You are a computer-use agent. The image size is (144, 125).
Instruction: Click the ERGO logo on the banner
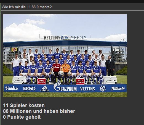[x=29, y=89]
